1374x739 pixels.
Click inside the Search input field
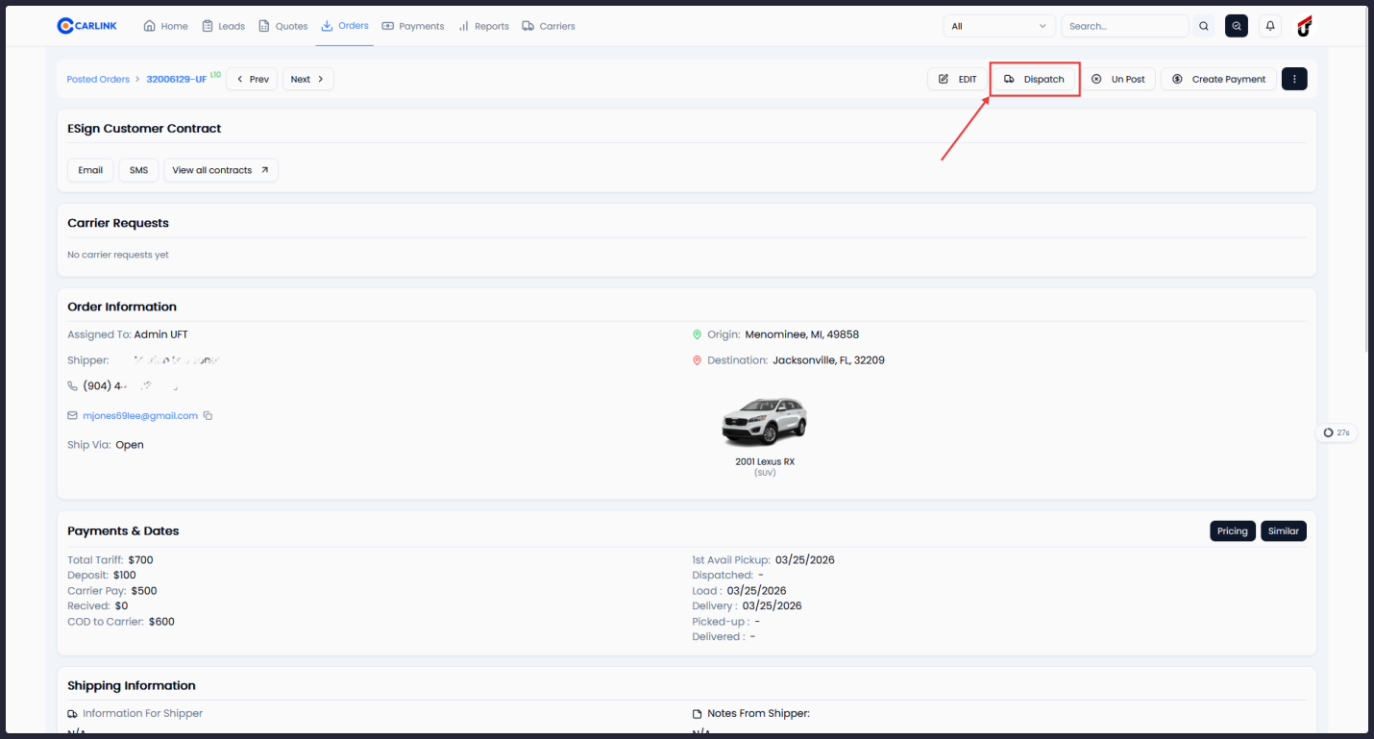[1124, 25]
